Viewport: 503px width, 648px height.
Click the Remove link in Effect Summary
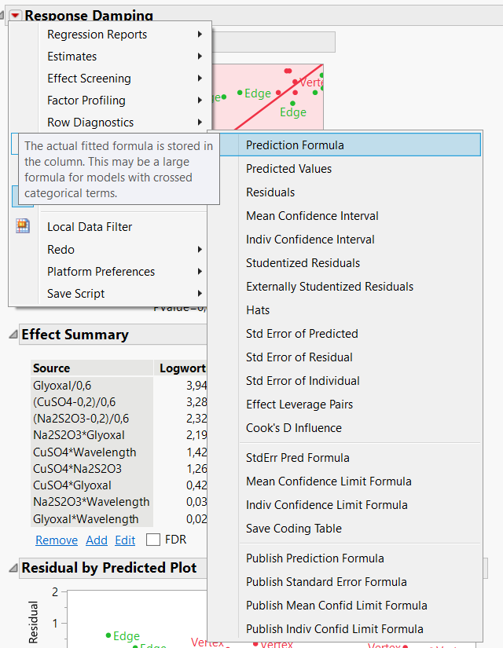[x=57, y=540]
